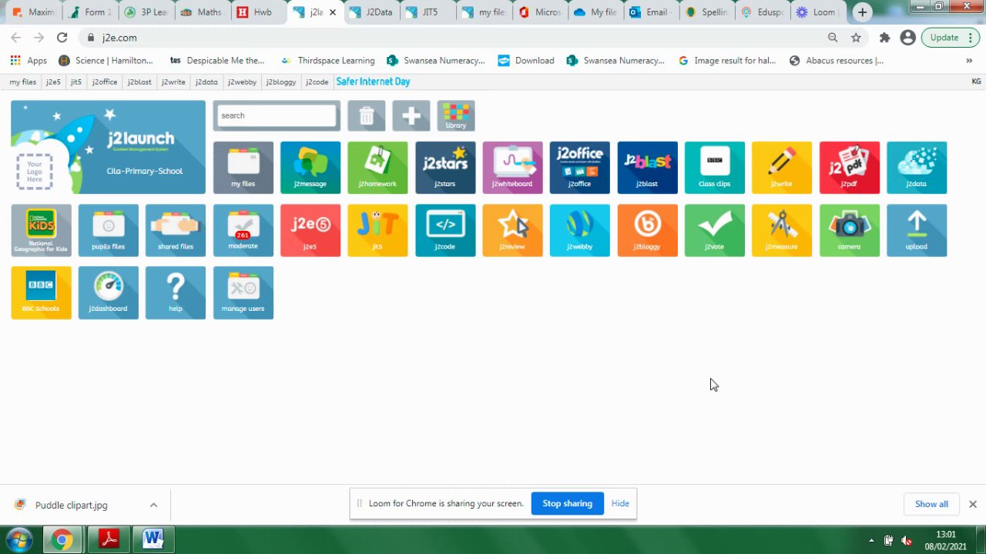This screenshot has height=554, width=986.
Task: Open the camera tile
Action: (849, 230)
